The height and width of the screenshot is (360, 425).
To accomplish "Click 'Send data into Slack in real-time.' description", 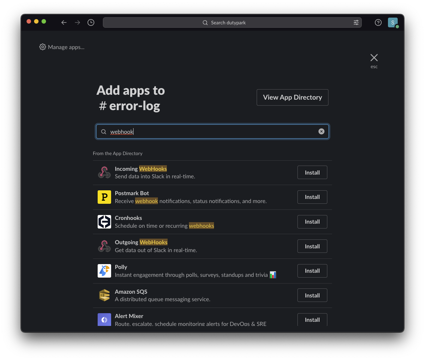I will 155,176.
